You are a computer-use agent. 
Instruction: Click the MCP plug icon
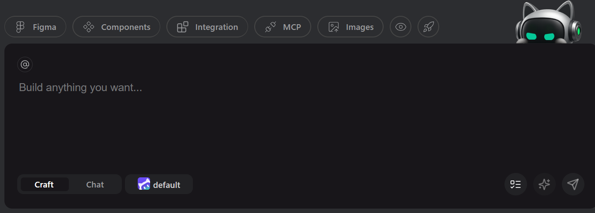(x=271, y=27)
